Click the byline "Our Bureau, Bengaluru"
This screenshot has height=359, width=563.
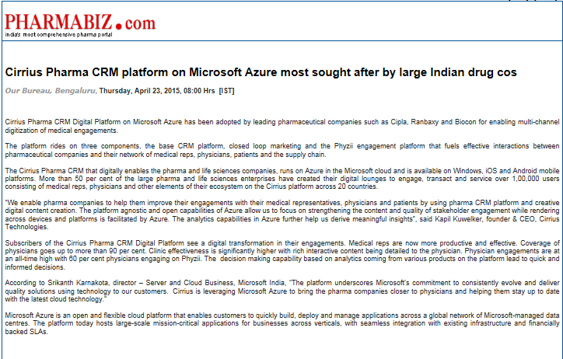click(51, 91)
